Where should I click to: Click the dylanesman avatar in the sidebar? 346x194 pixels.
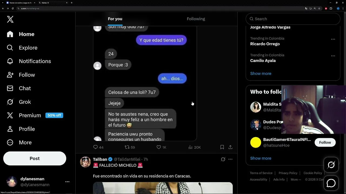click(12, 182)
